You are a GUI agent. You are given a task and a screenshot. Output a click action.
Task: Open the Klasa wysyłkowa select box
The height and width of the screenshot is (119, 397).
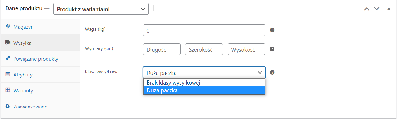(x=204, y=72)
